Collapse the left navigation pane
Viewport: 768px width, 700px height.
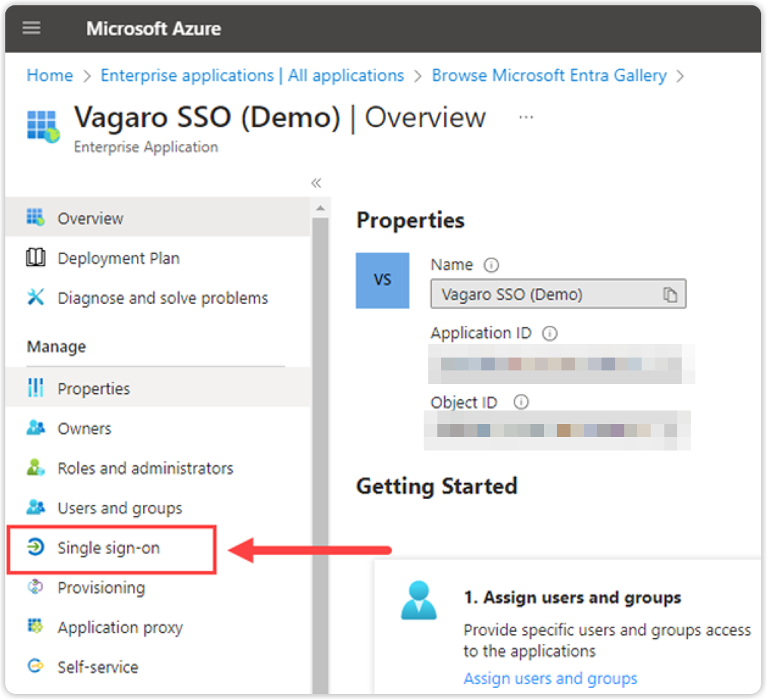point(316,183)
